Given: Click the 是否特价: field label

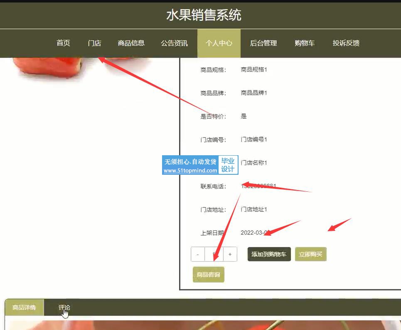Looking at the screenshot, I should 213,117.
